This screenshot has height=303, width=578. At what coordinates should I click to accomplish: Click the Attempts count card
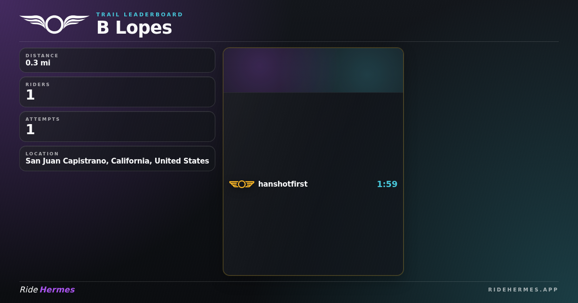pos(117,126)
